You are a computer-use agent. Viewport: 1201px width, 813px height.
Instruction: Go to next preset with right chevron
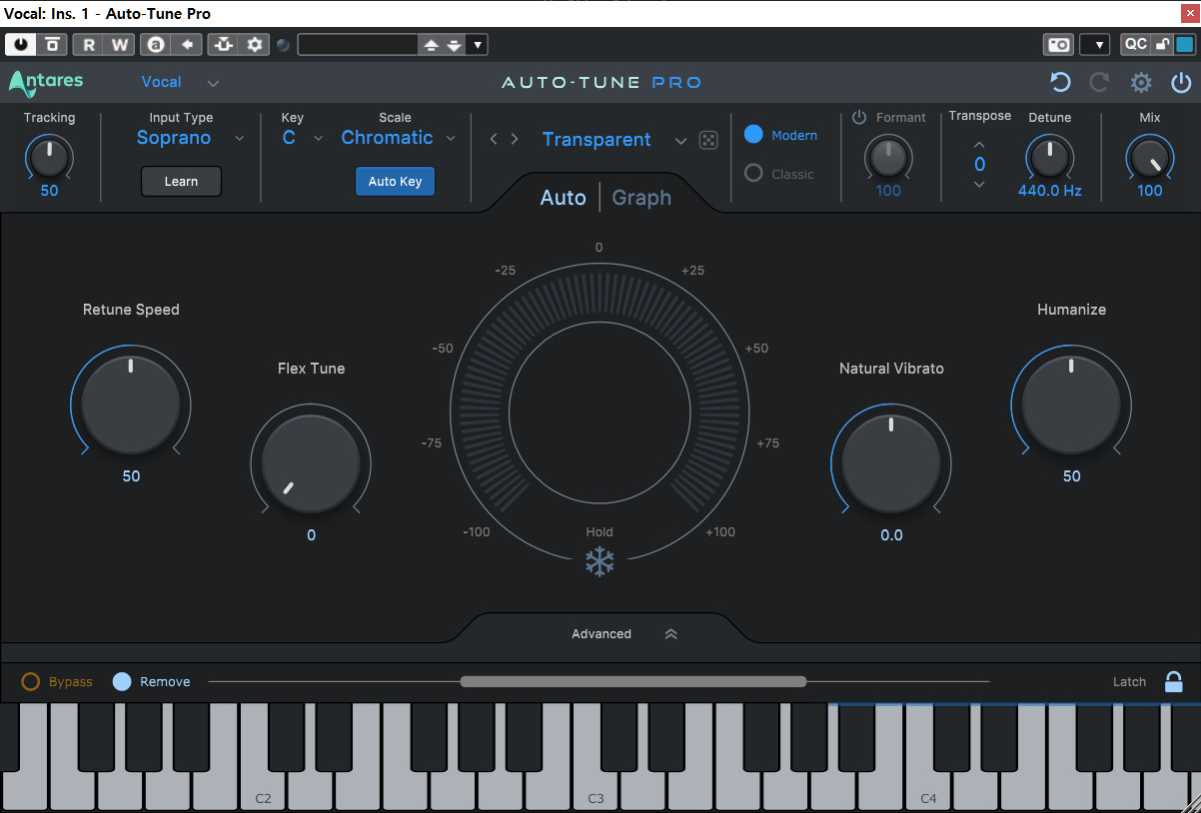click(x=515, y=140)
